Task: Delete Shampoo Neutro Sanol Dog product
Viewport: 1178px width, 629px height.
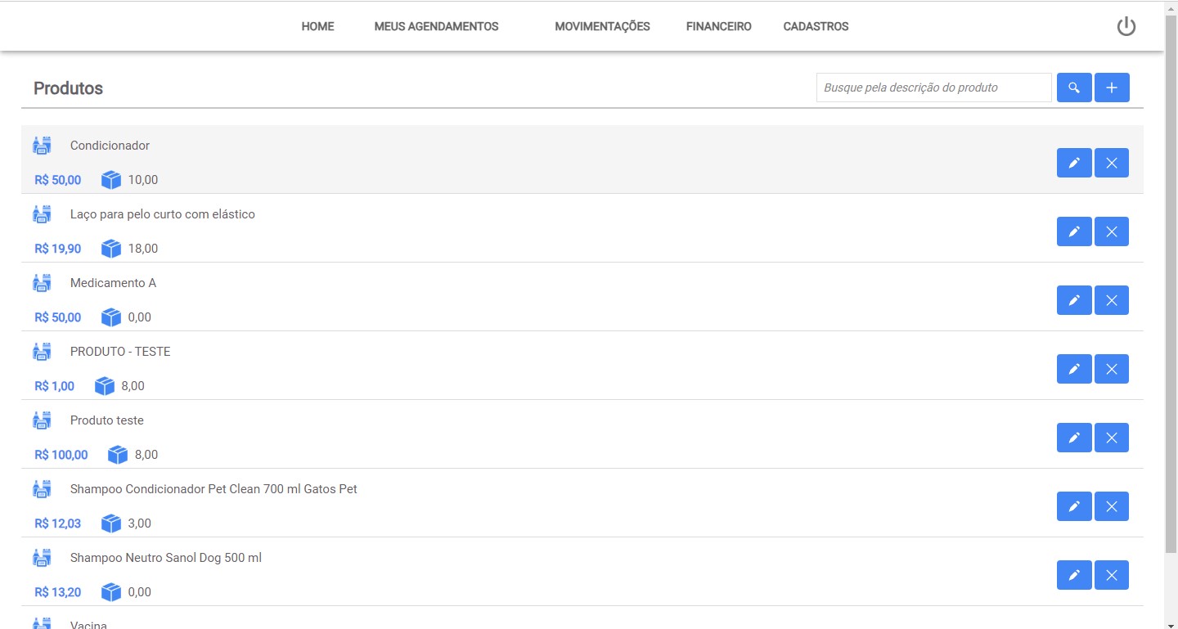Action: click(x=1112, y=575)
